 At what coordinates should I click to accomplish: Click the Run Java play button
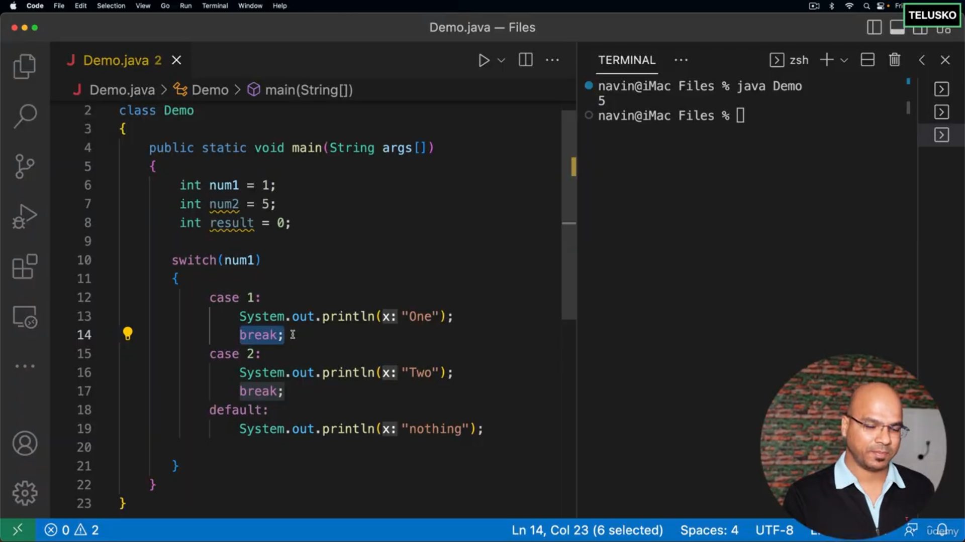point(484,60)
